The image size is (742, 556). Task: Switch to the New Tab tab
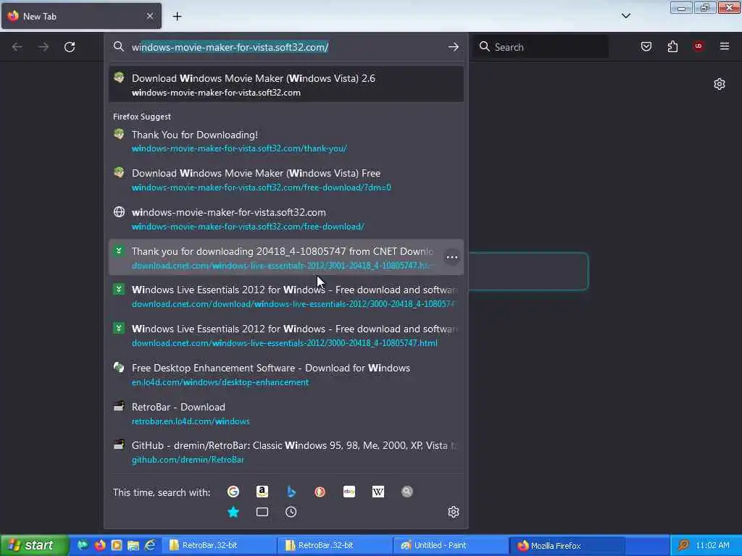tap(81, 16)
